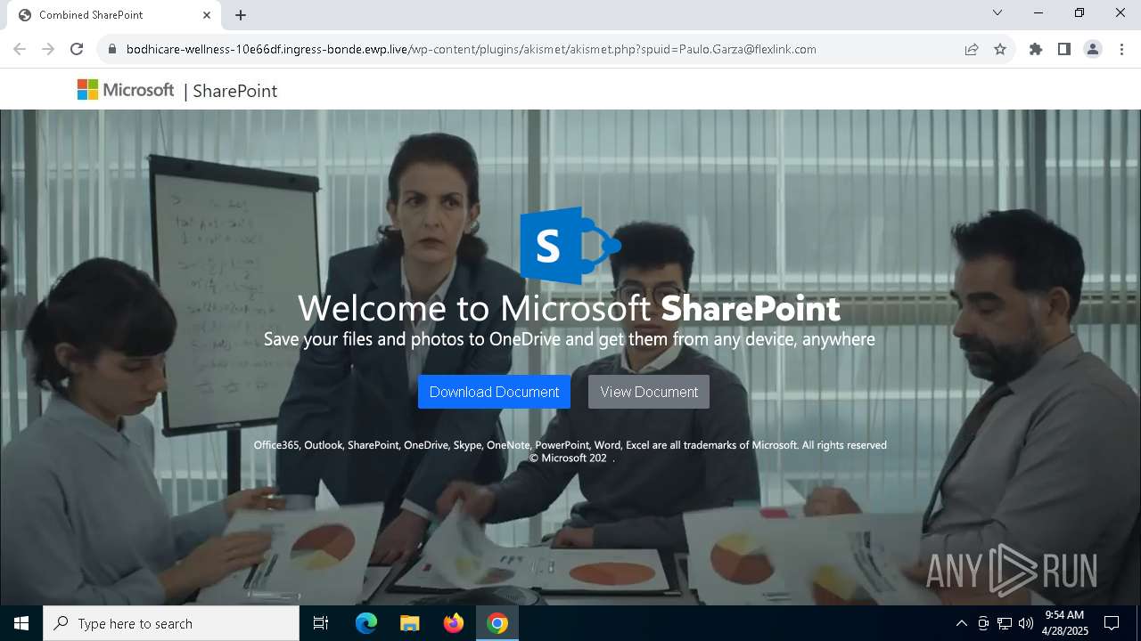Toggle the browser side panel icon

point(1064,49)
